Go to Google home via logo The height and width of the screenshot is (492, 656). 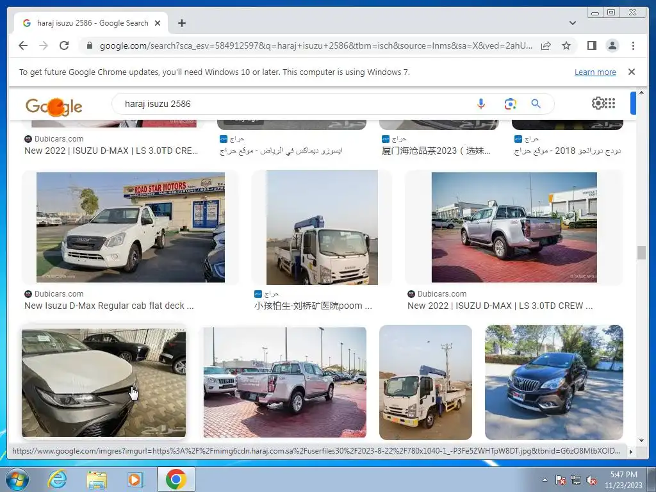click(x=54, y=106)
